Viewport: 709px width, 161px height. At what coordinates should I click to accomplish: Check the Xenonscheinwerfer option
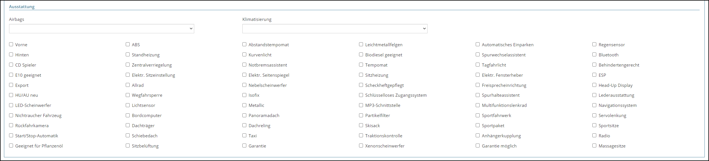(x=361, y=145)
